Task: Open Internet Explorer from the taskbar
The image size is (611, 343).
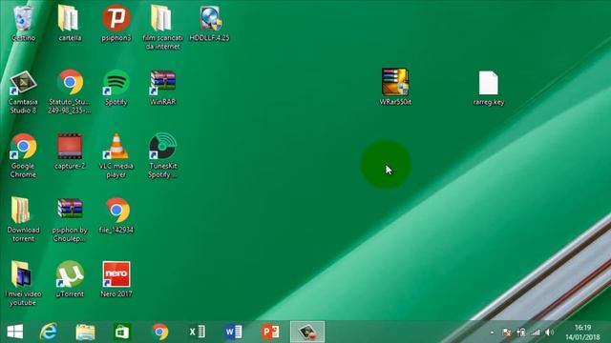Action: [49, 333]
